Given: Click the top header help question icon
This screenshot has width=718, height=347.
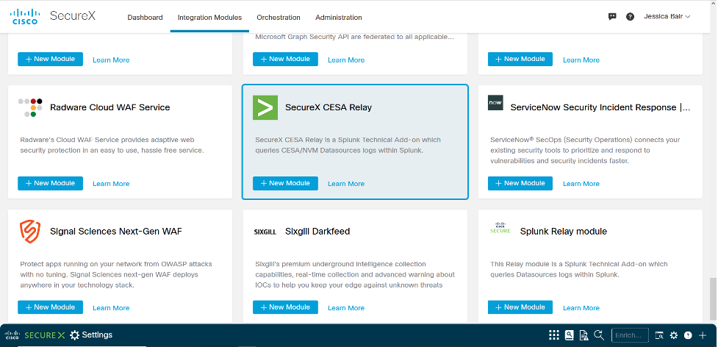Looking at the screenshot, I should (x=630, y=17).
